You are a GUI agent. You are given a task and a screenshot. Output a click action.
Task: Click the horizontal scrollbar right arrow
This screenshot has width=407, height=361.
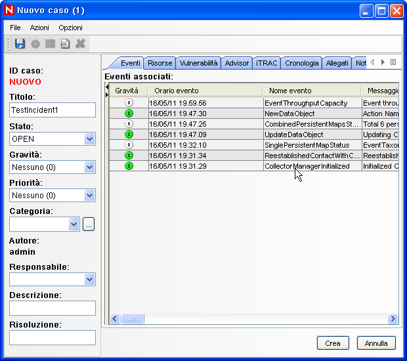tap(393, 318)
